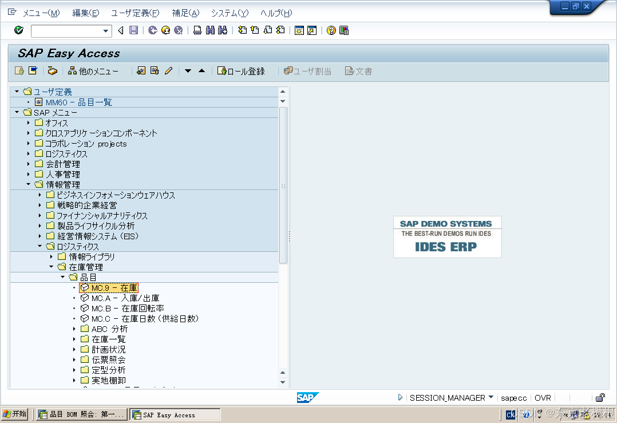Click the ロール登録 button

[241, 71]
